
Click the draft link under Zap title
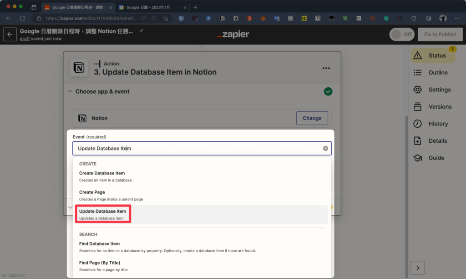25,39
